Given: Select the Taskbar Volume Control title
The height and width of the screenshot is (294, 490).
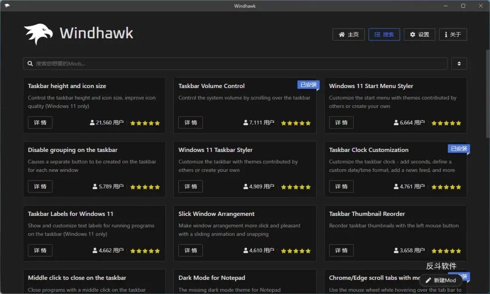Looking at the screenshot, I should point(211,86).
